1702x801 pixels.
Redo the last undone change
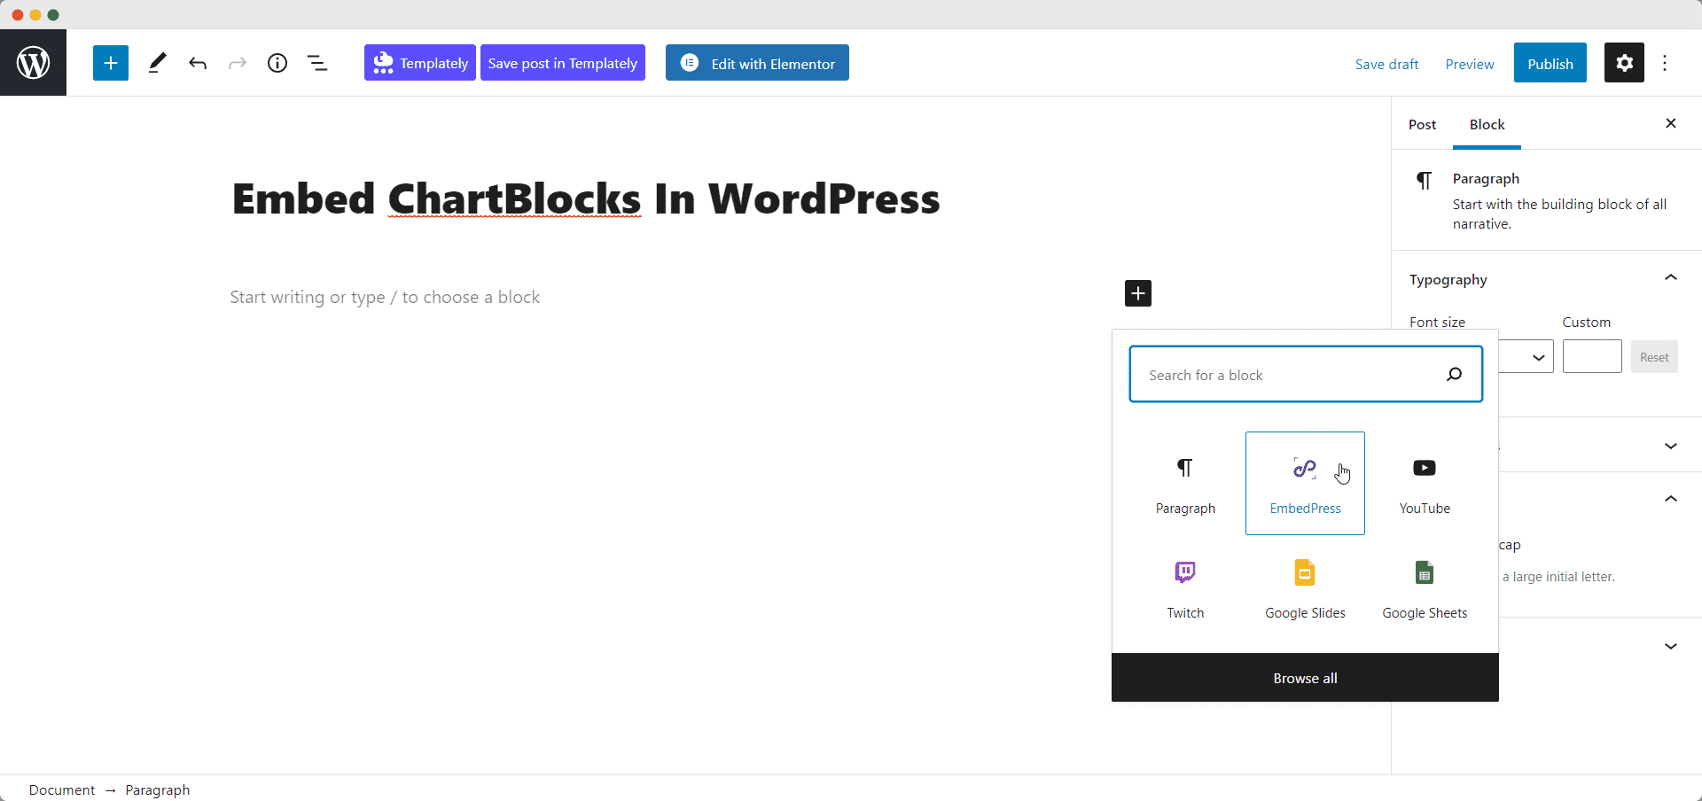click(238, 63)
